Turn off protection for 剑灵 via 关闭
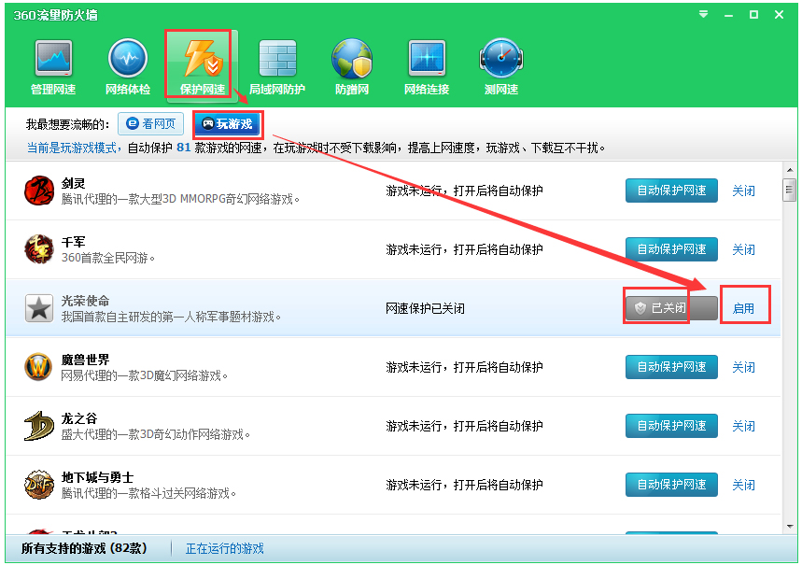802x565 pixels. pos(744,191)
